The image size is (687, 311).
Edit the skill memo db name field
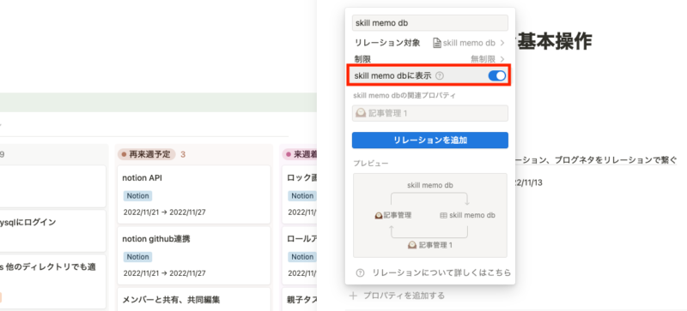tap(430, 23)
